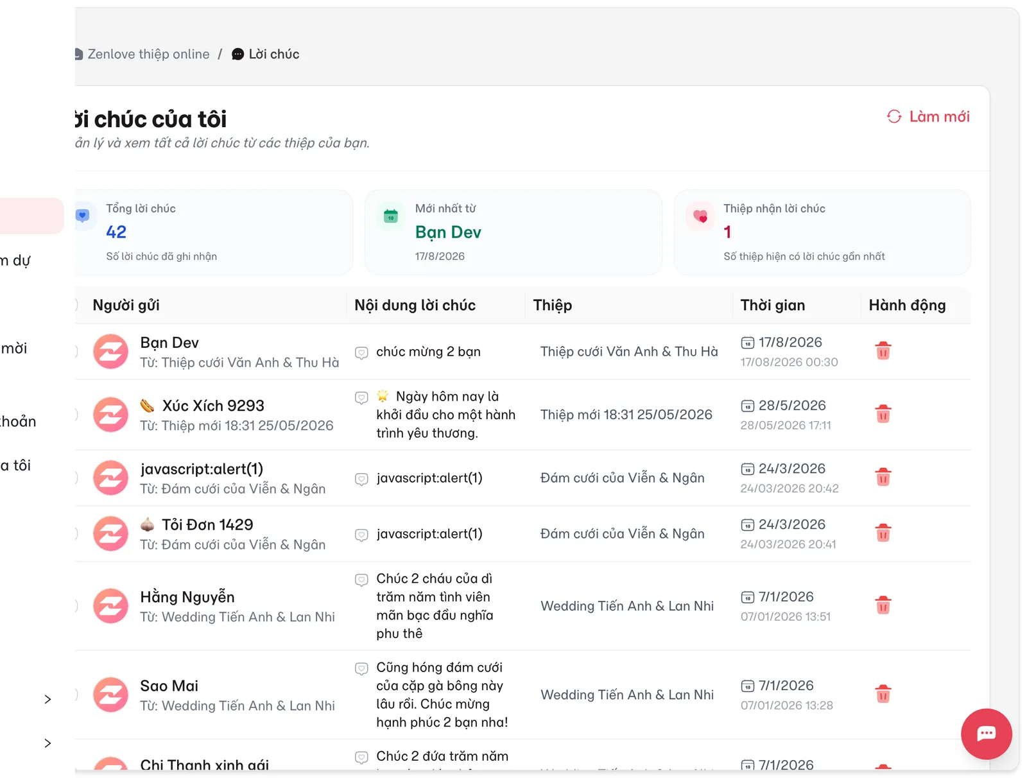Image resolution: width=1027 pixels, height=778 pixels.
Task: Click the Thời gian column header
Action: point(772,305)
